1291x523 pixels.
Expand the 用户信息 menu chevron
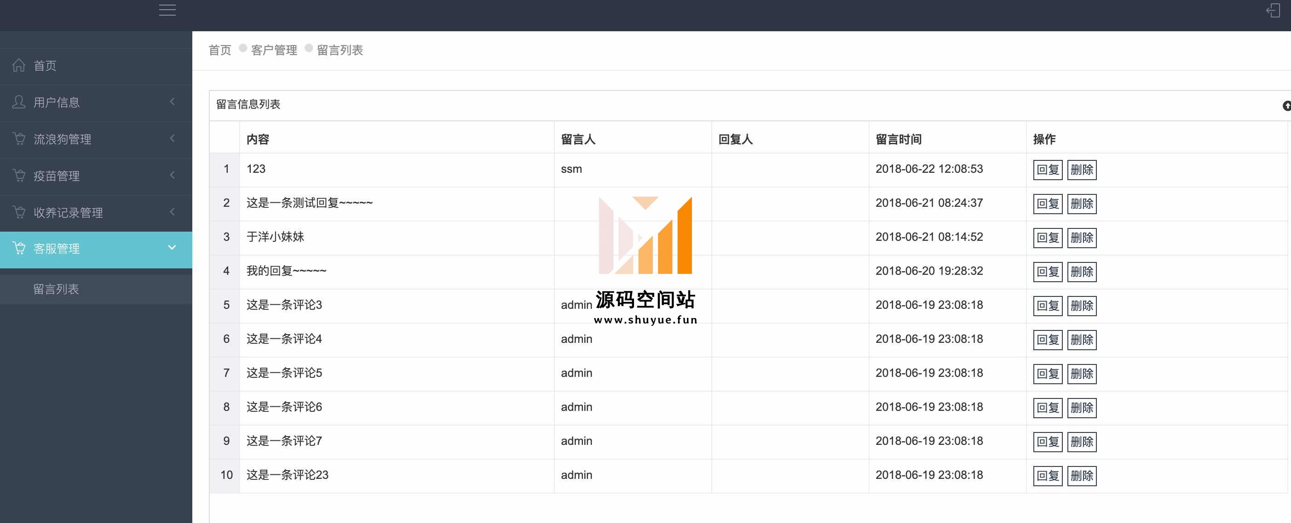click(x=173, y=102)
